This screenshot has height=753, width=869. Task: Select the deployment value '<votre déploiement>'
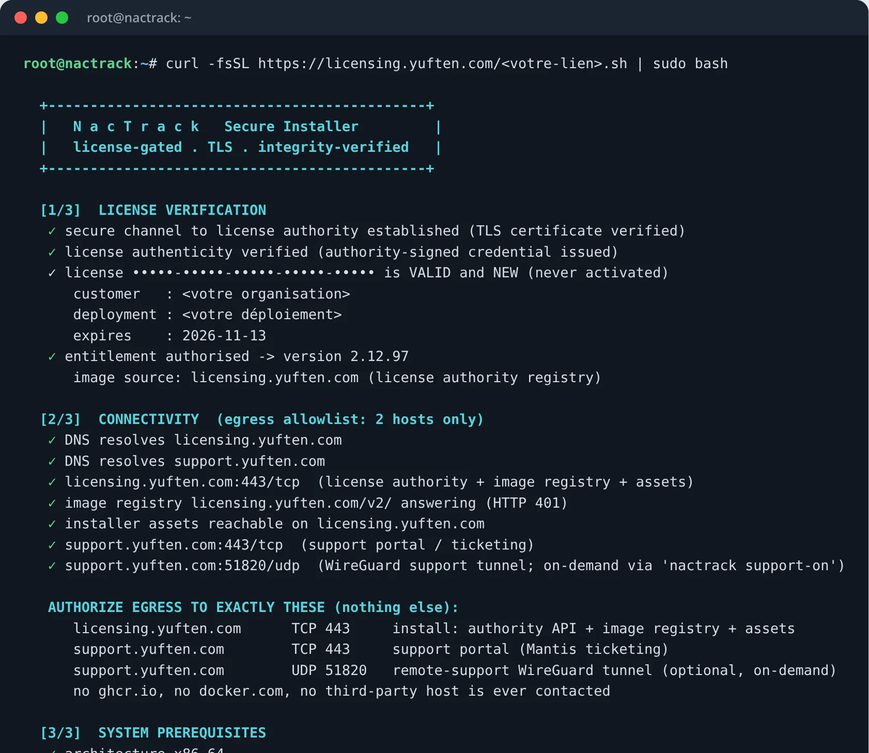pyautogui.click(x=262, y=315)
